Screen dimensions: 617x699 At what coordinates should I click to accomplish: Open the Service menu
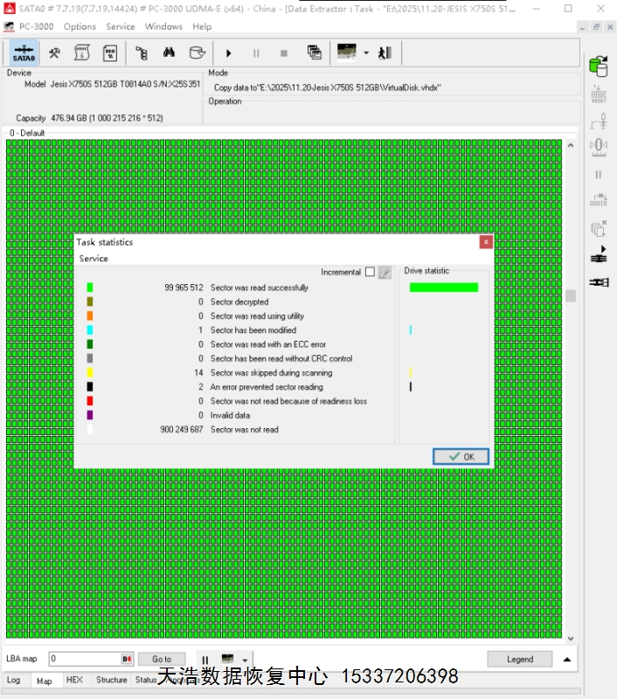click(121, 26)
